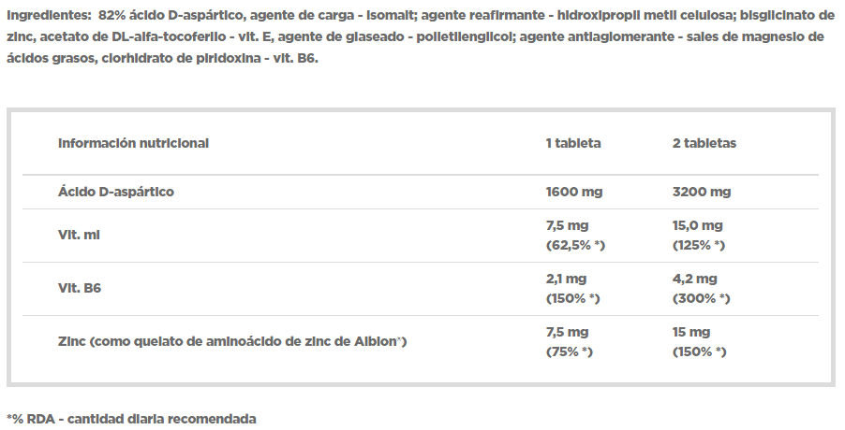Select the '2 tabletas' column header
Viewport: 845px width, 430px height.
click(x=704, y=144)
